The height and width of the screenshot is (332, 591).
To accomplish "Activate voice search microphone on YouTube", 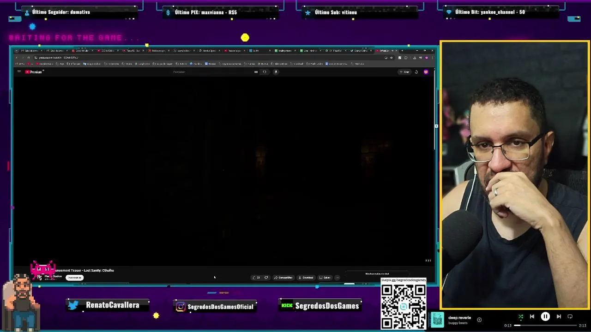I will tap(276, 72).
